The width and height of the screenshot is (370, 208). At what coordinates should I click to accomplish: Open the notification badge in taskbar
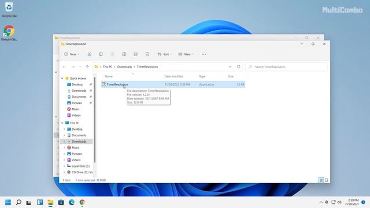(364, 202)
